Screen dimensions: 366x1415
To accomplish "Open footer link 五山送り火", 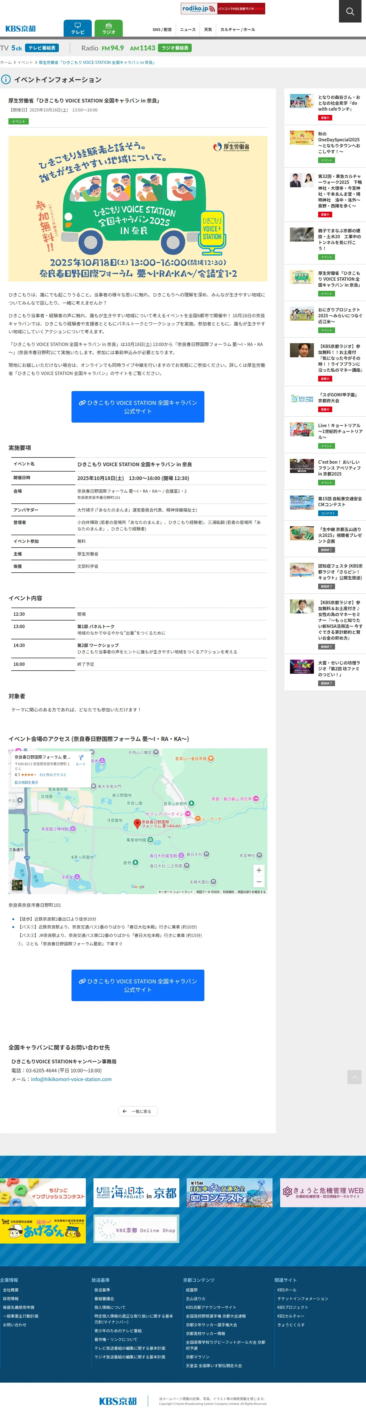I will pos(196,1298).
